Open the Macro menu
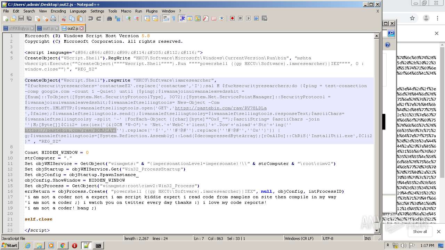This screenshot has width=445, height=250. 126,11
